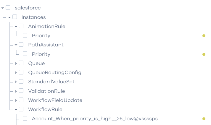
Task: Tick the Queue checkbox
Action: coord(21,63)
